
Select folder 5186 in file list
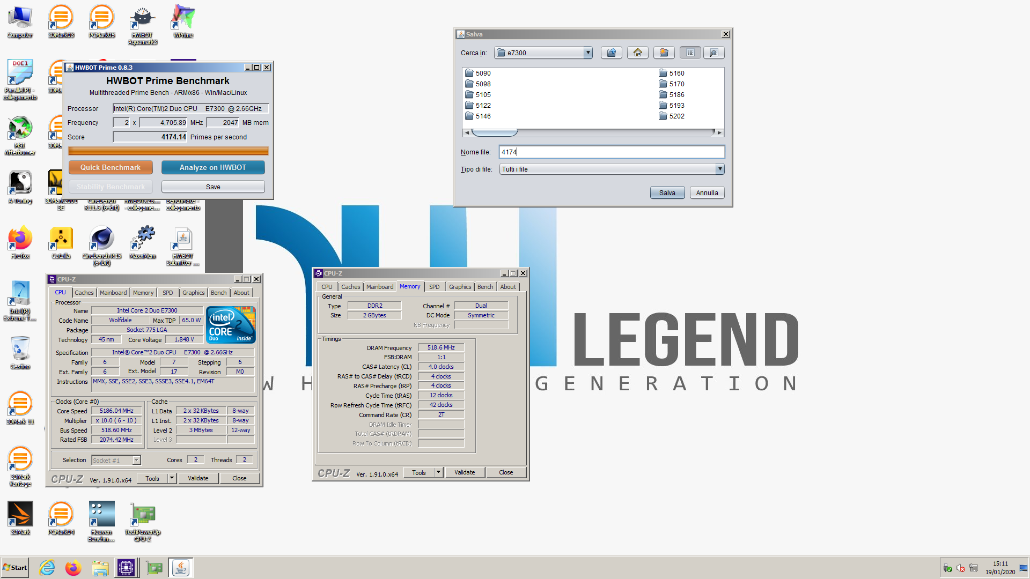(672, 94)
